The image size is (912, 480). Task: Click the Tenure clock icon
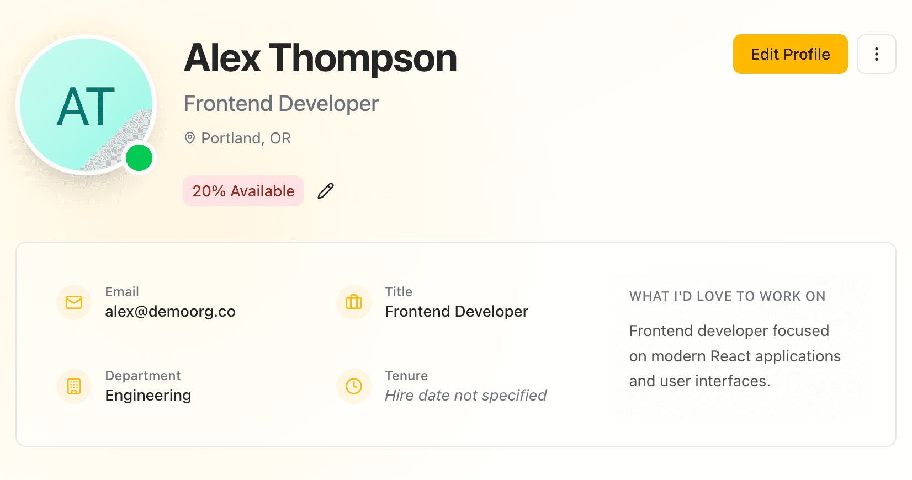tap(354, 386)
